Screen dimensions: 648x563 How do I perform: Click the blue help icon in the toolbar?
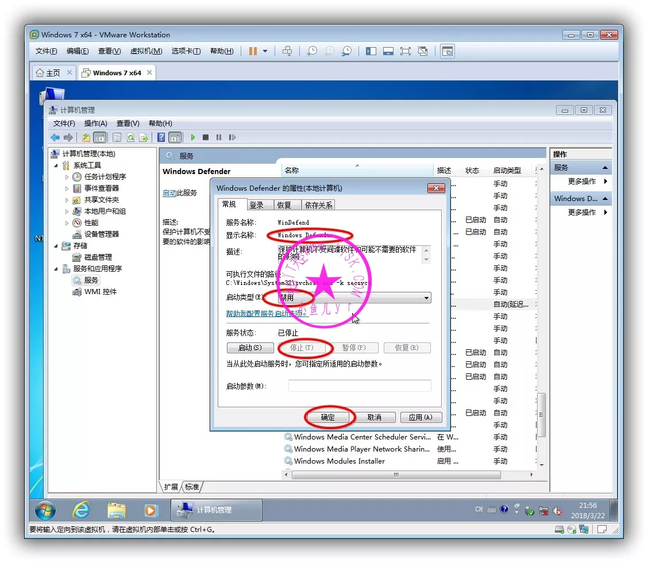[x=161, y=137]
